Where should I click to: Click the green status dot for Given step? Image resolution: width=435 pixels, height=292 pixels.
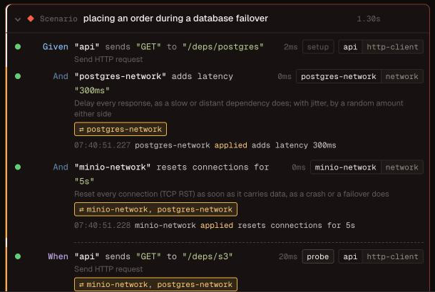pos(18,46)
